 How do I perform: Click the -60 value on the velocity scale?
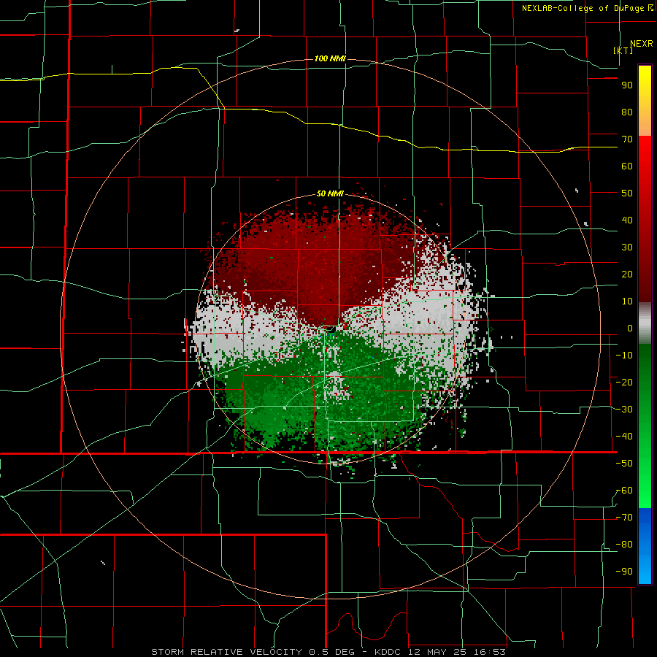(x=624, y=491)
